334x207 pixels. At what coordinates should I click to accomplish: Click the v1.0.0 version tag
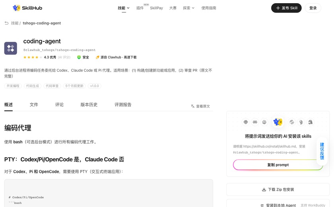[94, 86]
